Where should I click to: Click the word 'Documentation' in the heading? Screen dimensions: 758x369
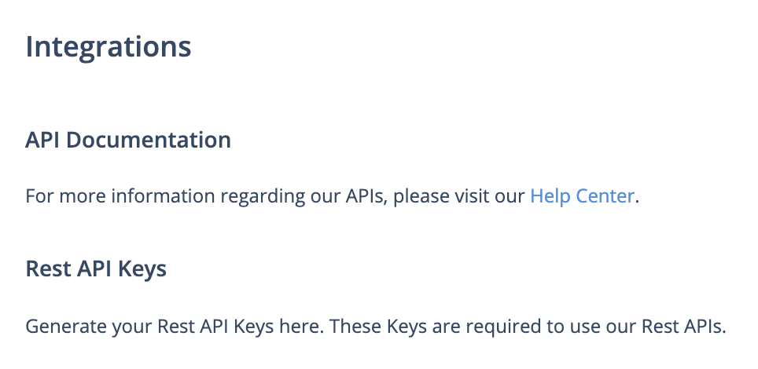pos(149,140)
